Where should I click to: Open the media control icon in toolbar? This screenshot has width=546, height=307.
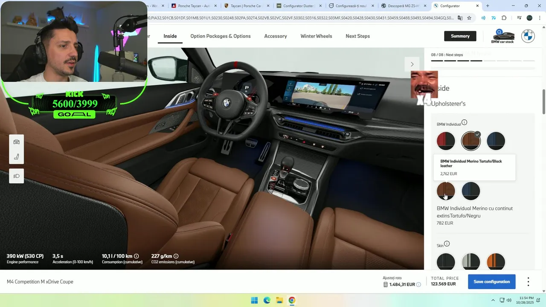519,18
